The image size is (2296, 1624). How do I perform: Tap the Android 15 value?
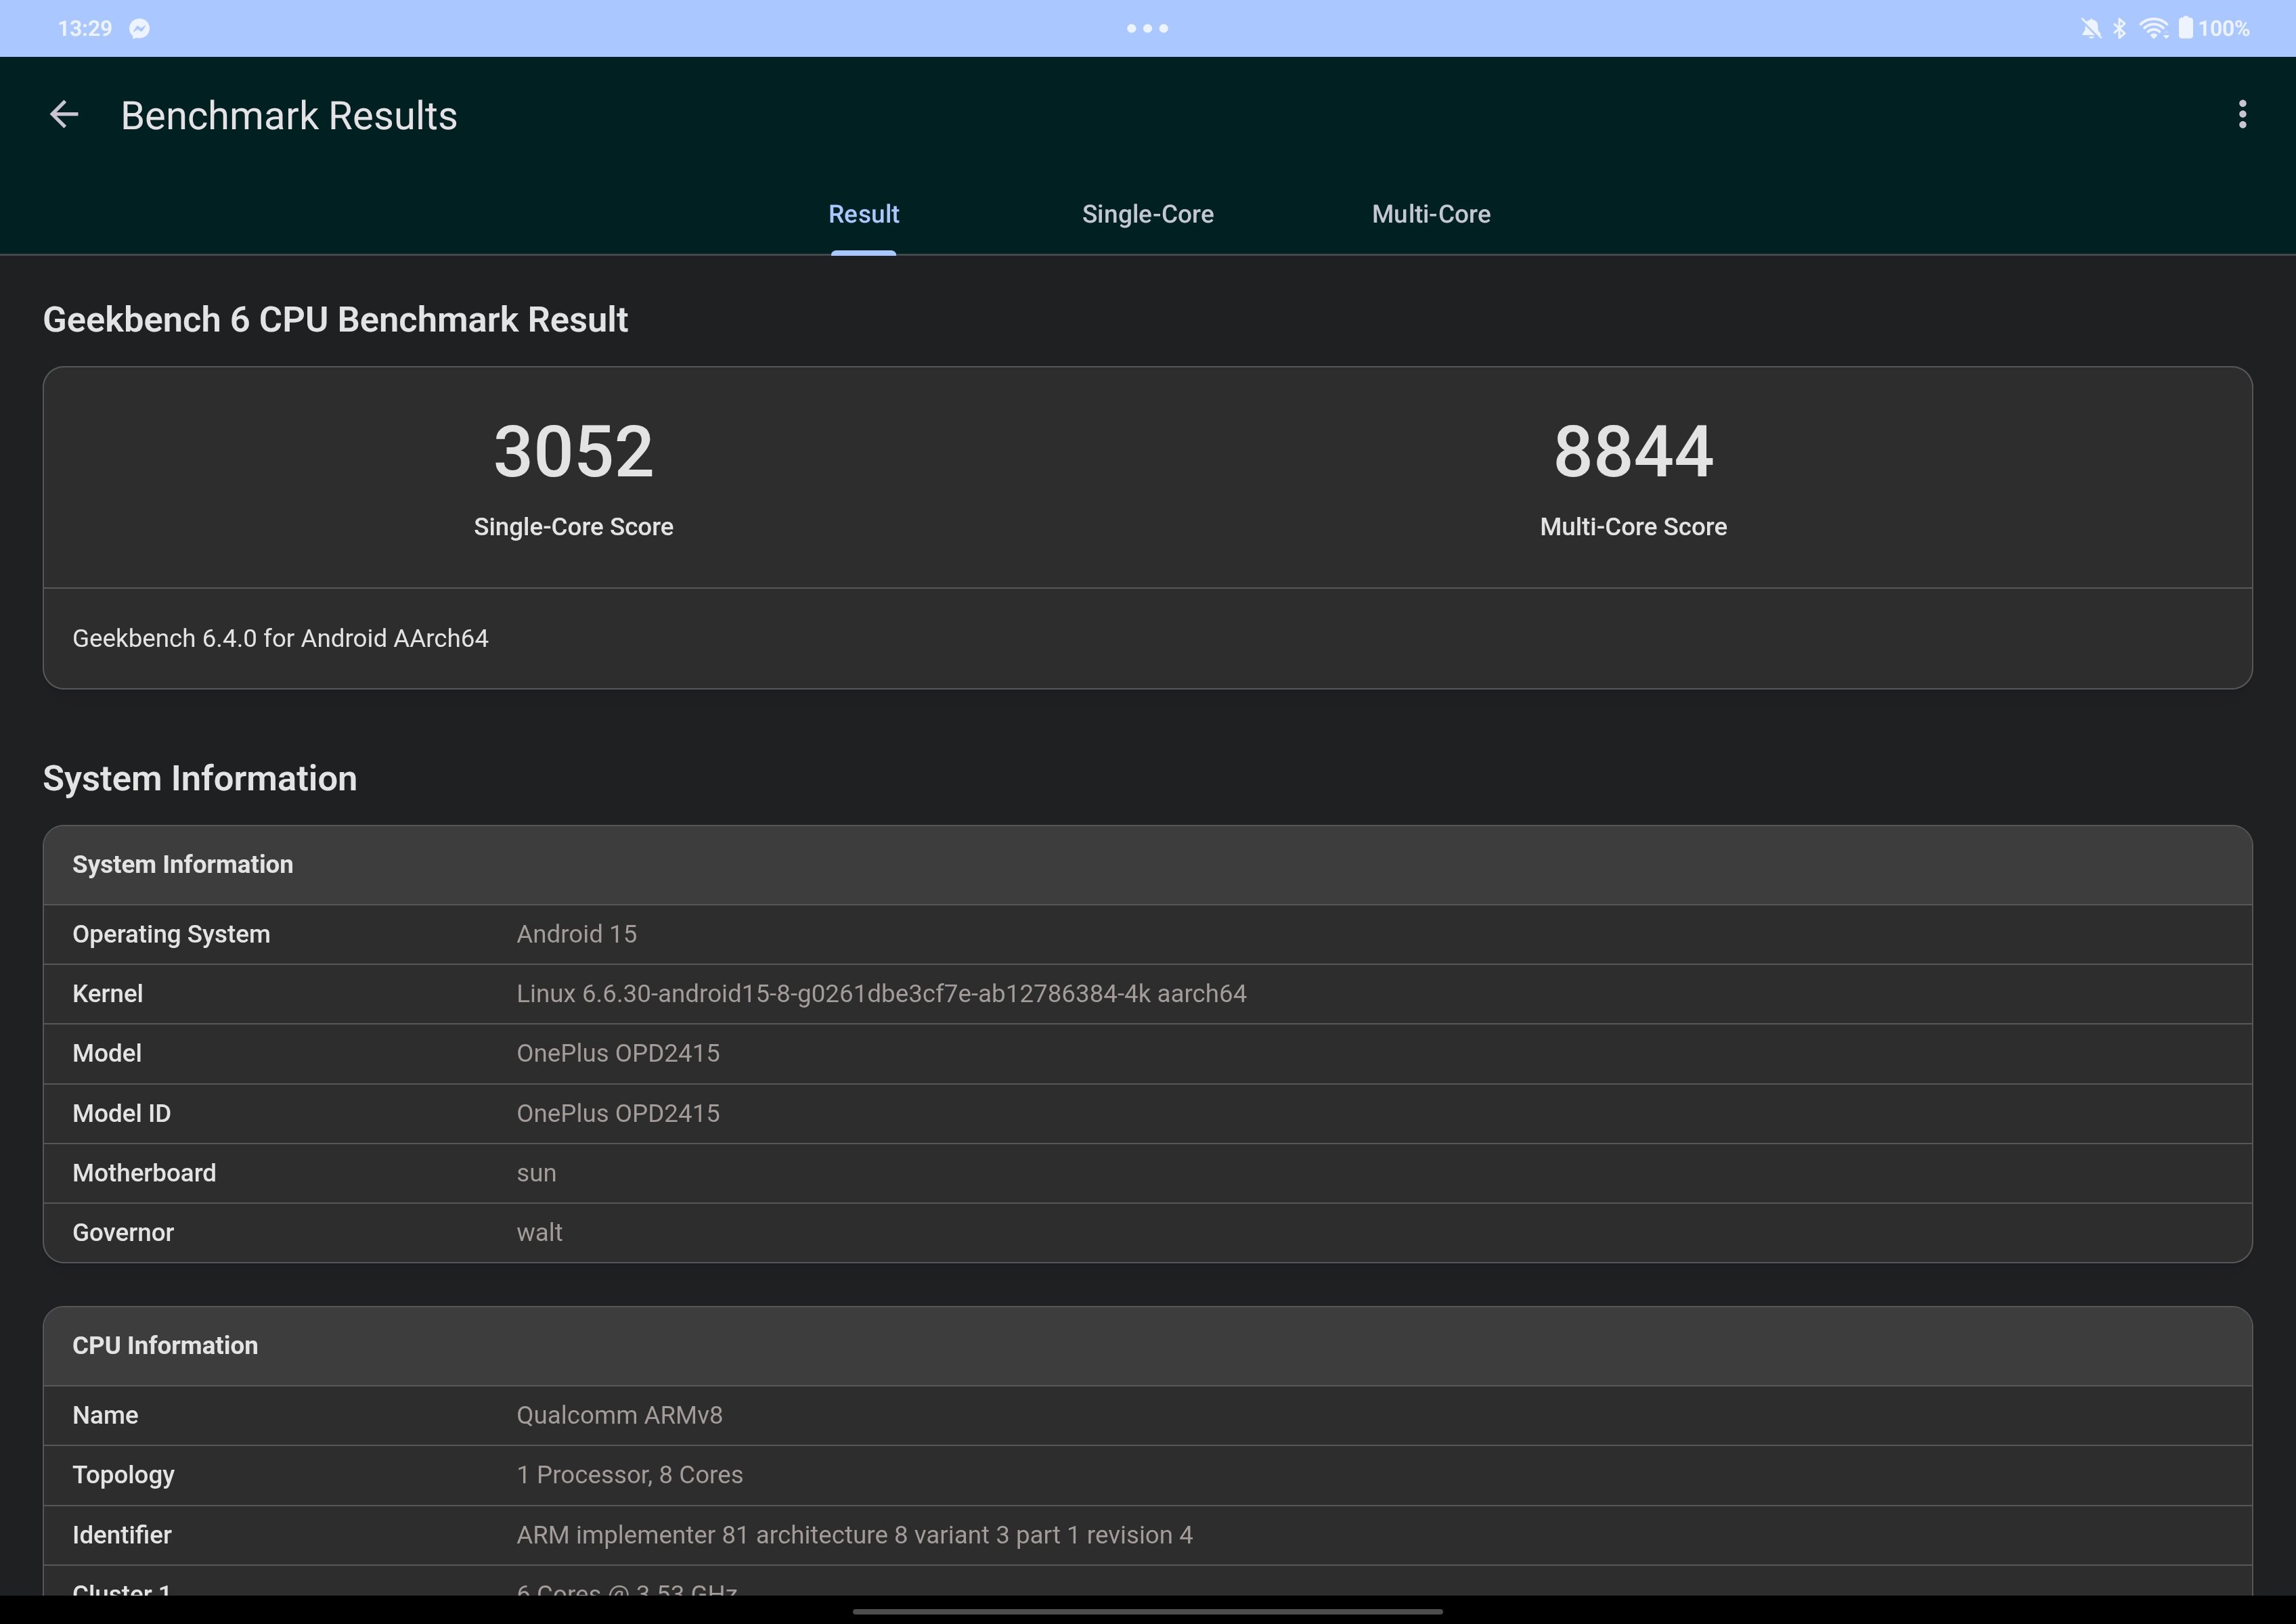pos(576,934)
